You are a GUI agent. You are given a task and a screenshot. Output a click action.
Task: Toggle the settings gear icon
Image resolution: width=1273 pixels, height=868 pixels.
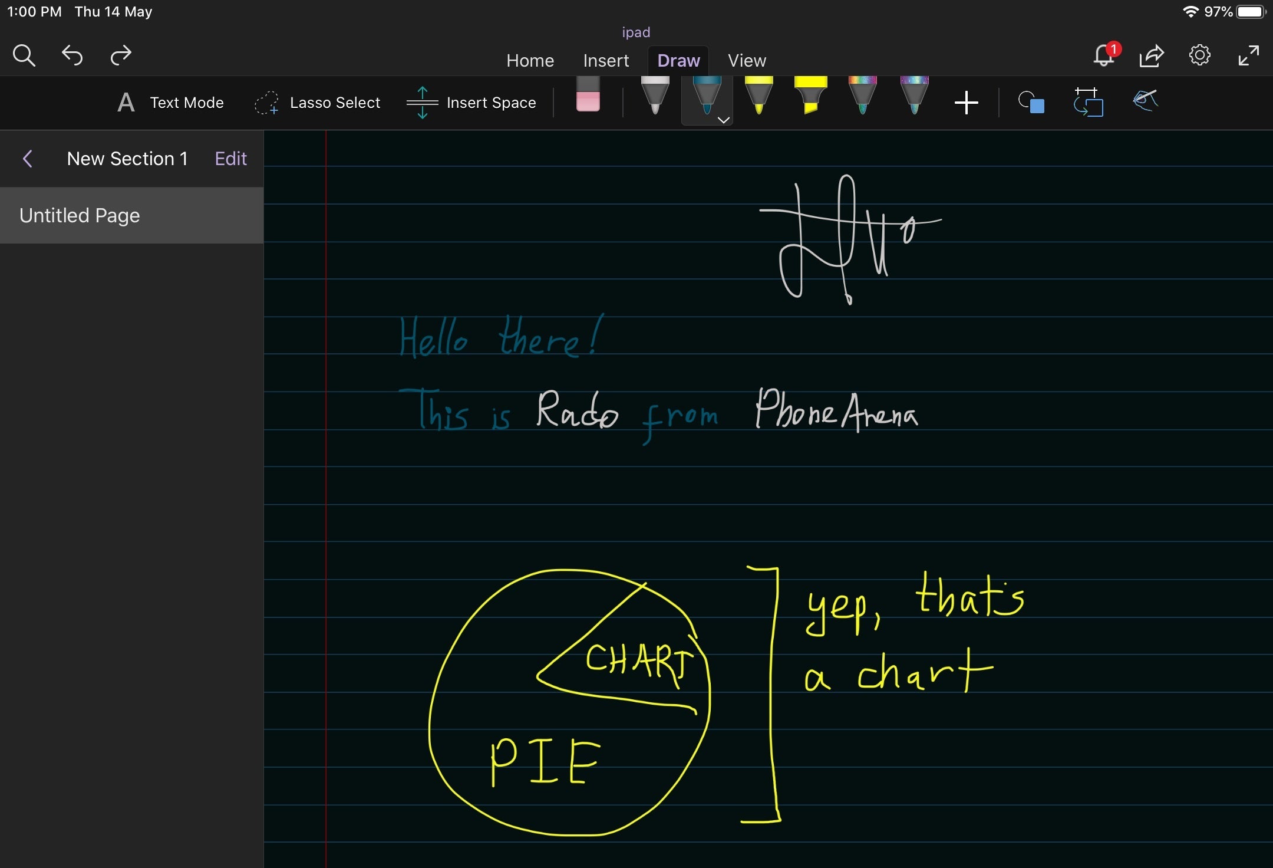pyautogui.click(x=1199, y=55)
